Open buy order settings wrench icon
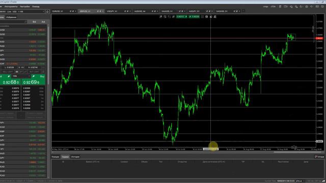Image resolution: width=326 pixels, height=183 pixels. [33, 76]
